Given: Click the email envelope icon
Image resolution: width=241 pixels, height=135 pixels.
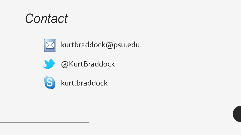Looking at the screenshot, I should coord(50,45).
